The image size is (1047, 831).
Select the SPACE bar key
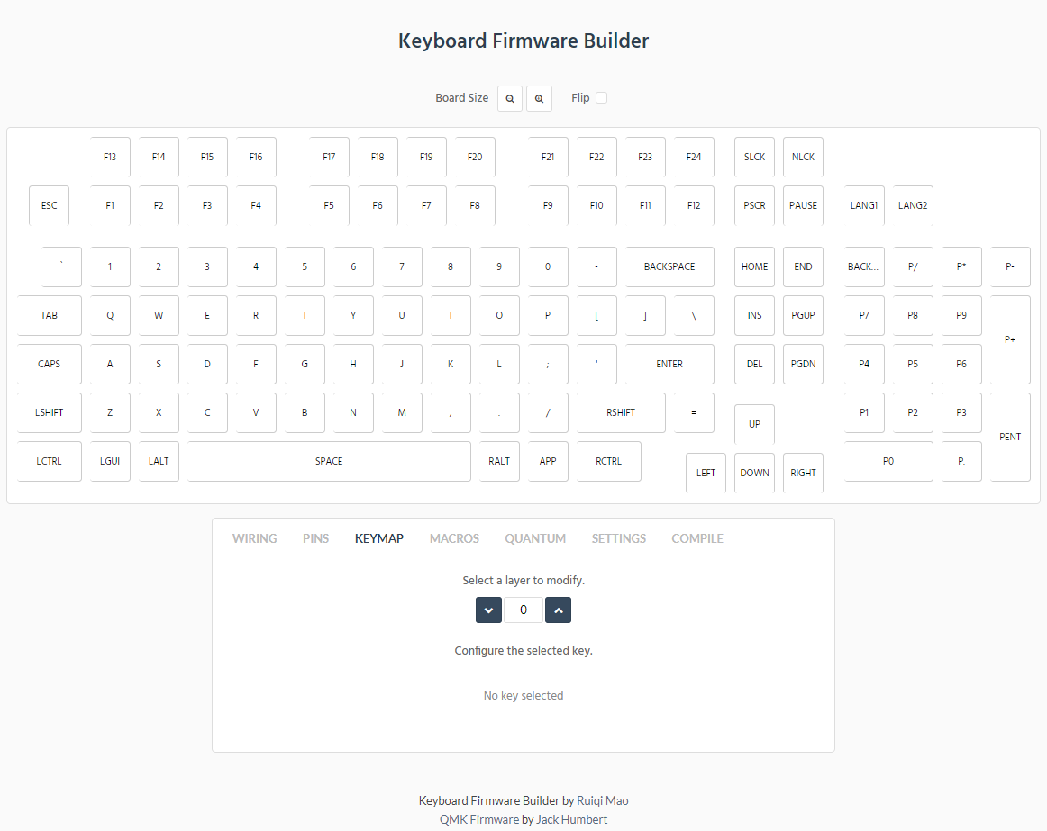coord(329,461)
